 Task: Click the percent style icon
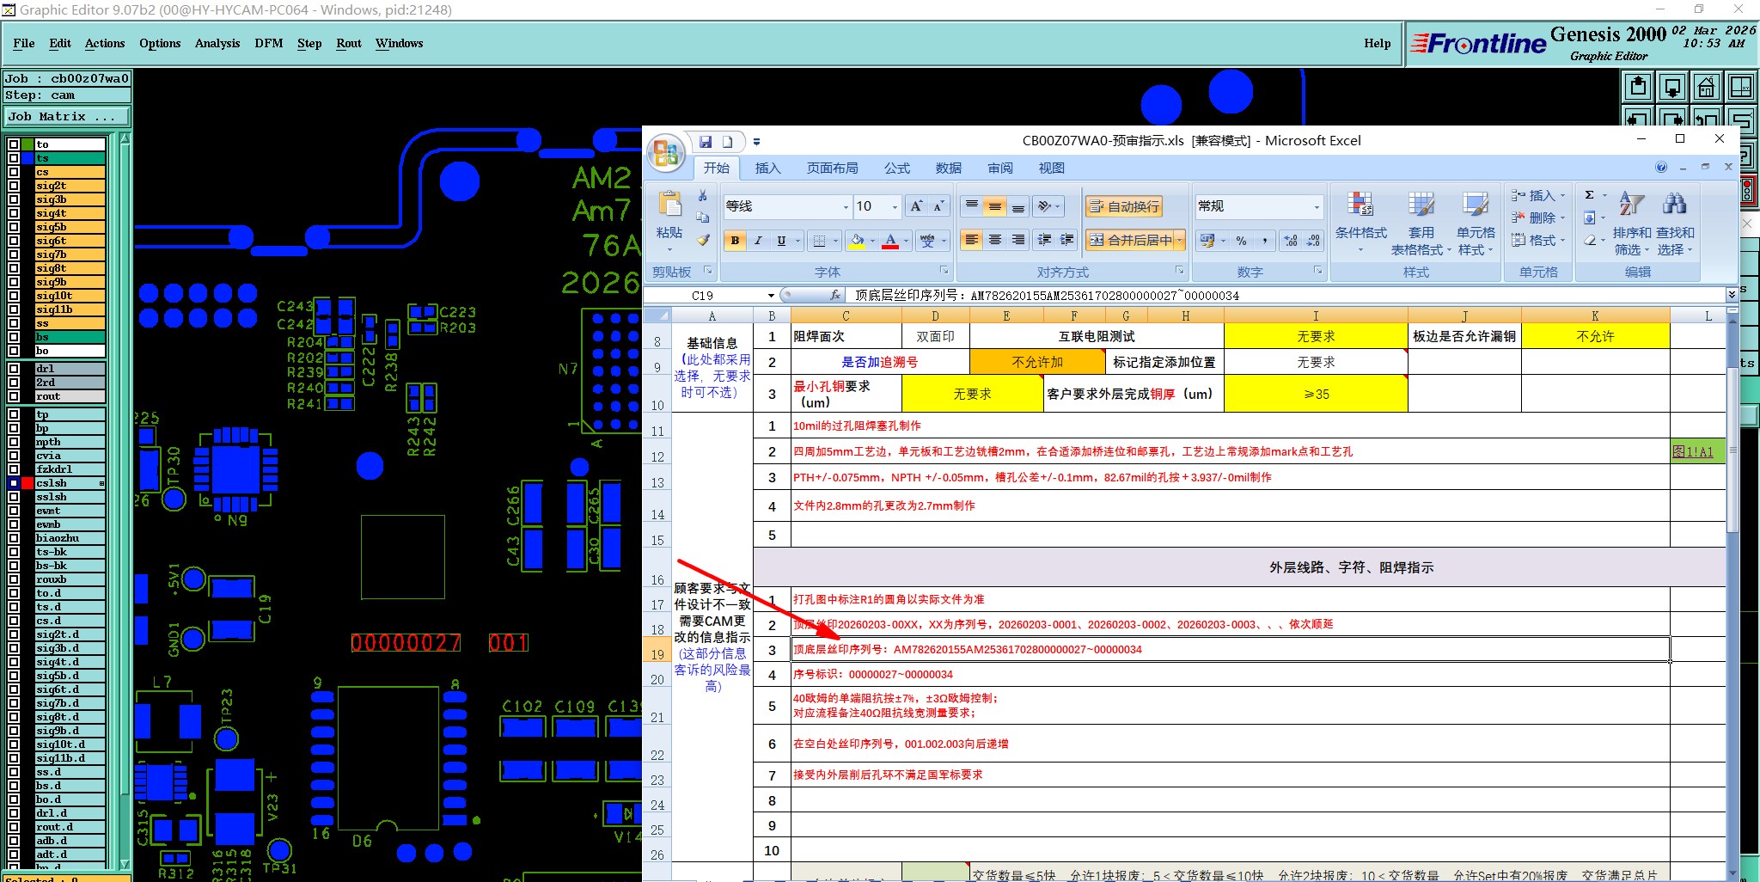coord(1241,241)
